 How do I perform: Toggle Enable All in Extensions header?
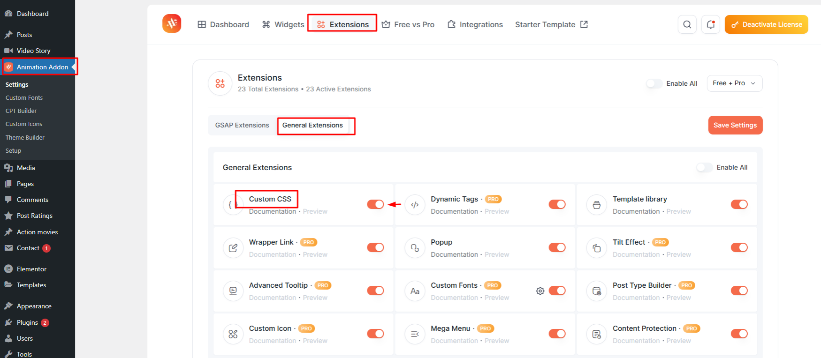654,83
